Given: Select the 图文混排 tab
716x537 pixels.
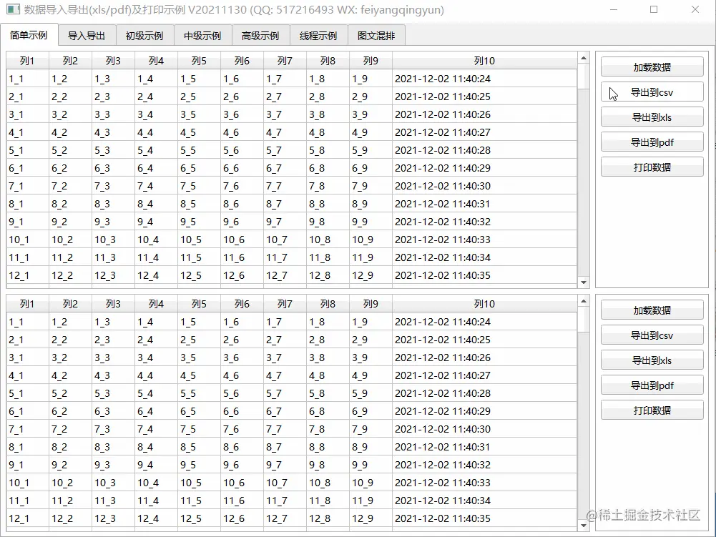Looking at the screenshot, I should [x=376, y=34].
